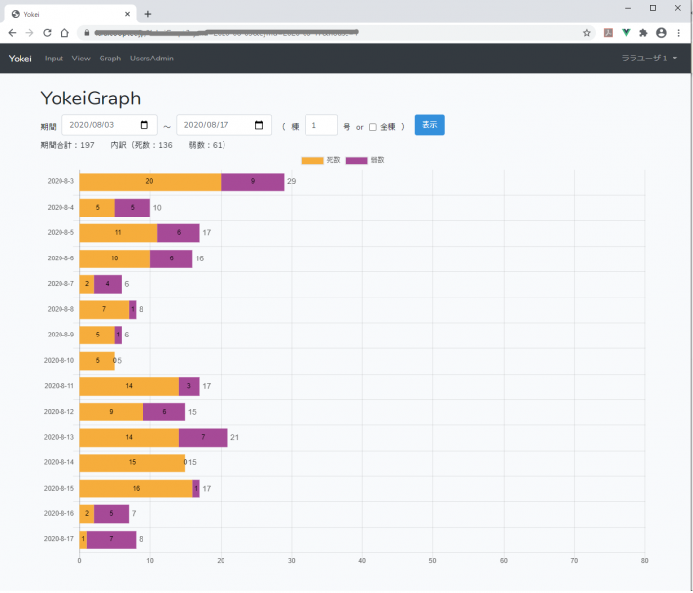Viewport: 693px width, 593px height.
Task: Go to the View nav item
Action: (81, 59)
